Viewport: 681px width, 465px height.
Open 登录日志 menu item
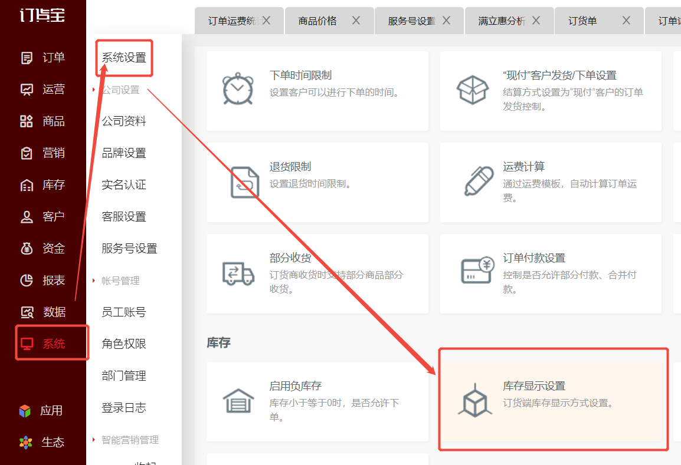[124, 408]
